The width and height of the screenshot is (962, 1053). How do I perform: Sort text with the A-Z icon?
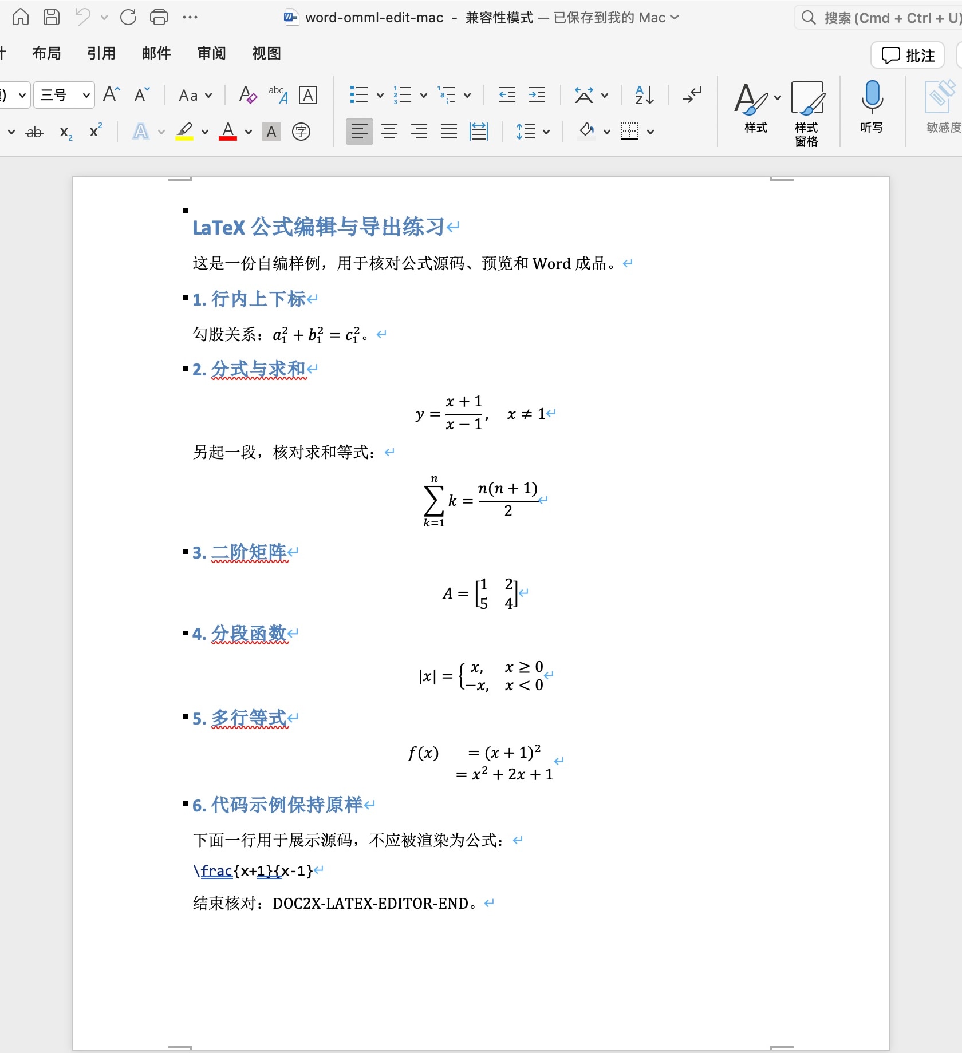644,95
